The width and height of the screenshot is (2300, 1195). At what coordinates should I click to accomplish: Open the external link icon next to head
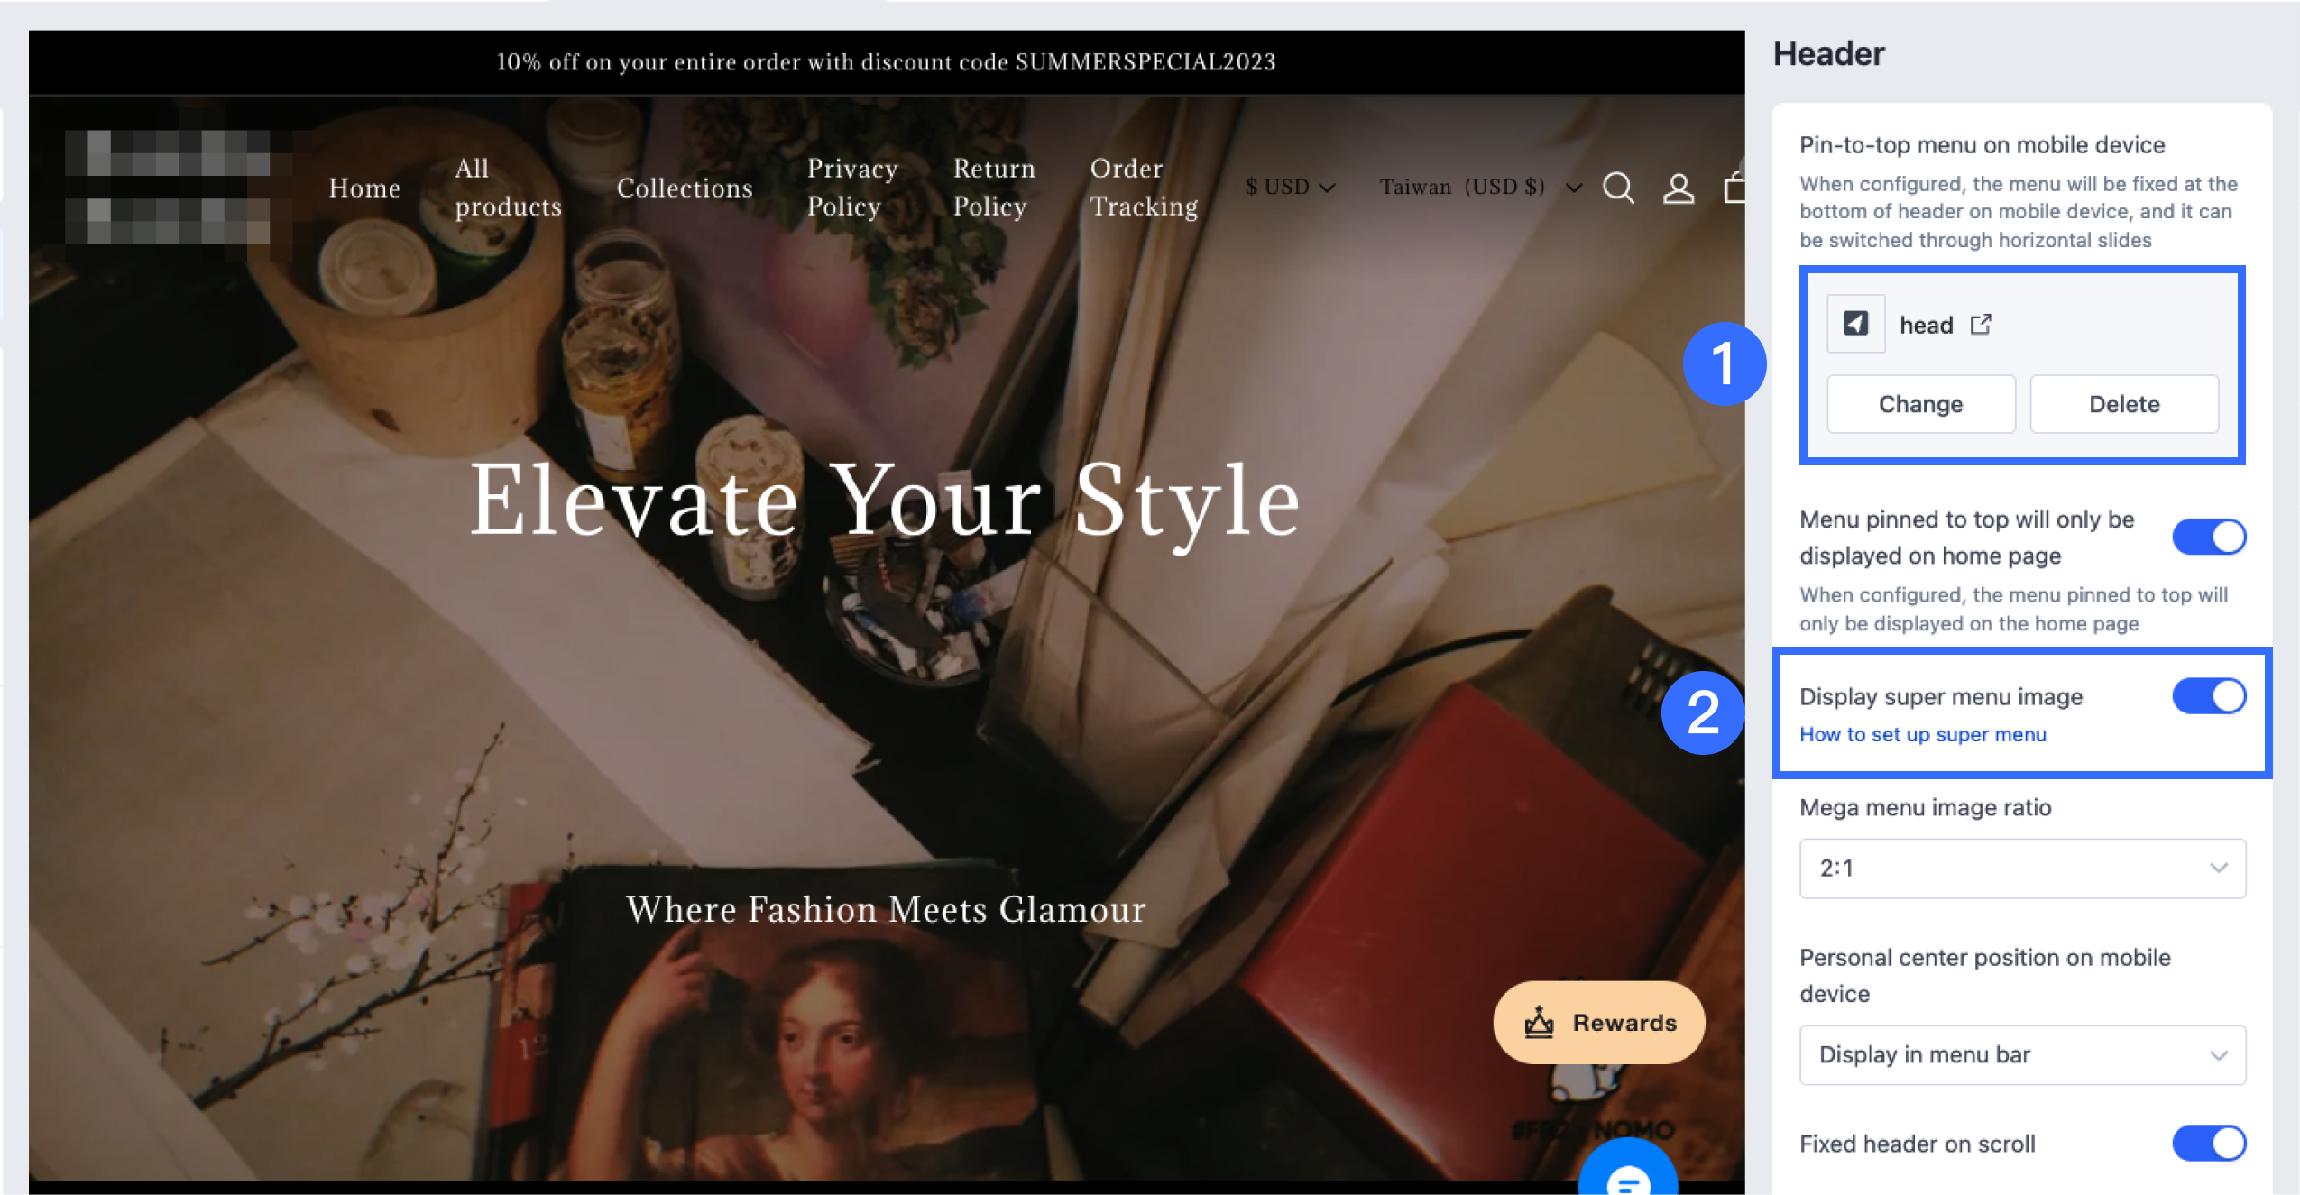click(x=1981, y=325)
